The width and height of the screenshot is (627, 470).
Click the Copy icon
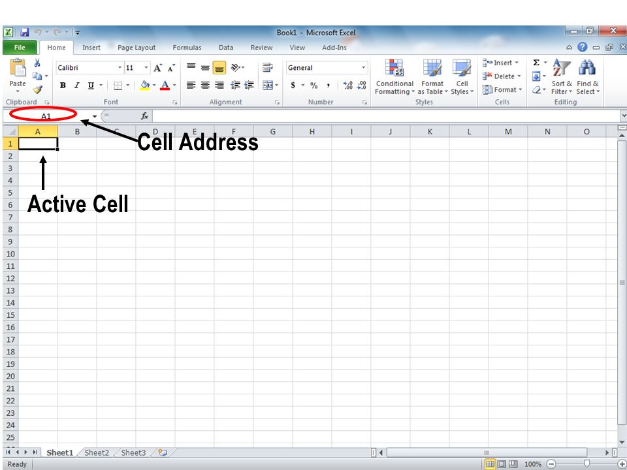pyautogui.click(x=37, y=76)
